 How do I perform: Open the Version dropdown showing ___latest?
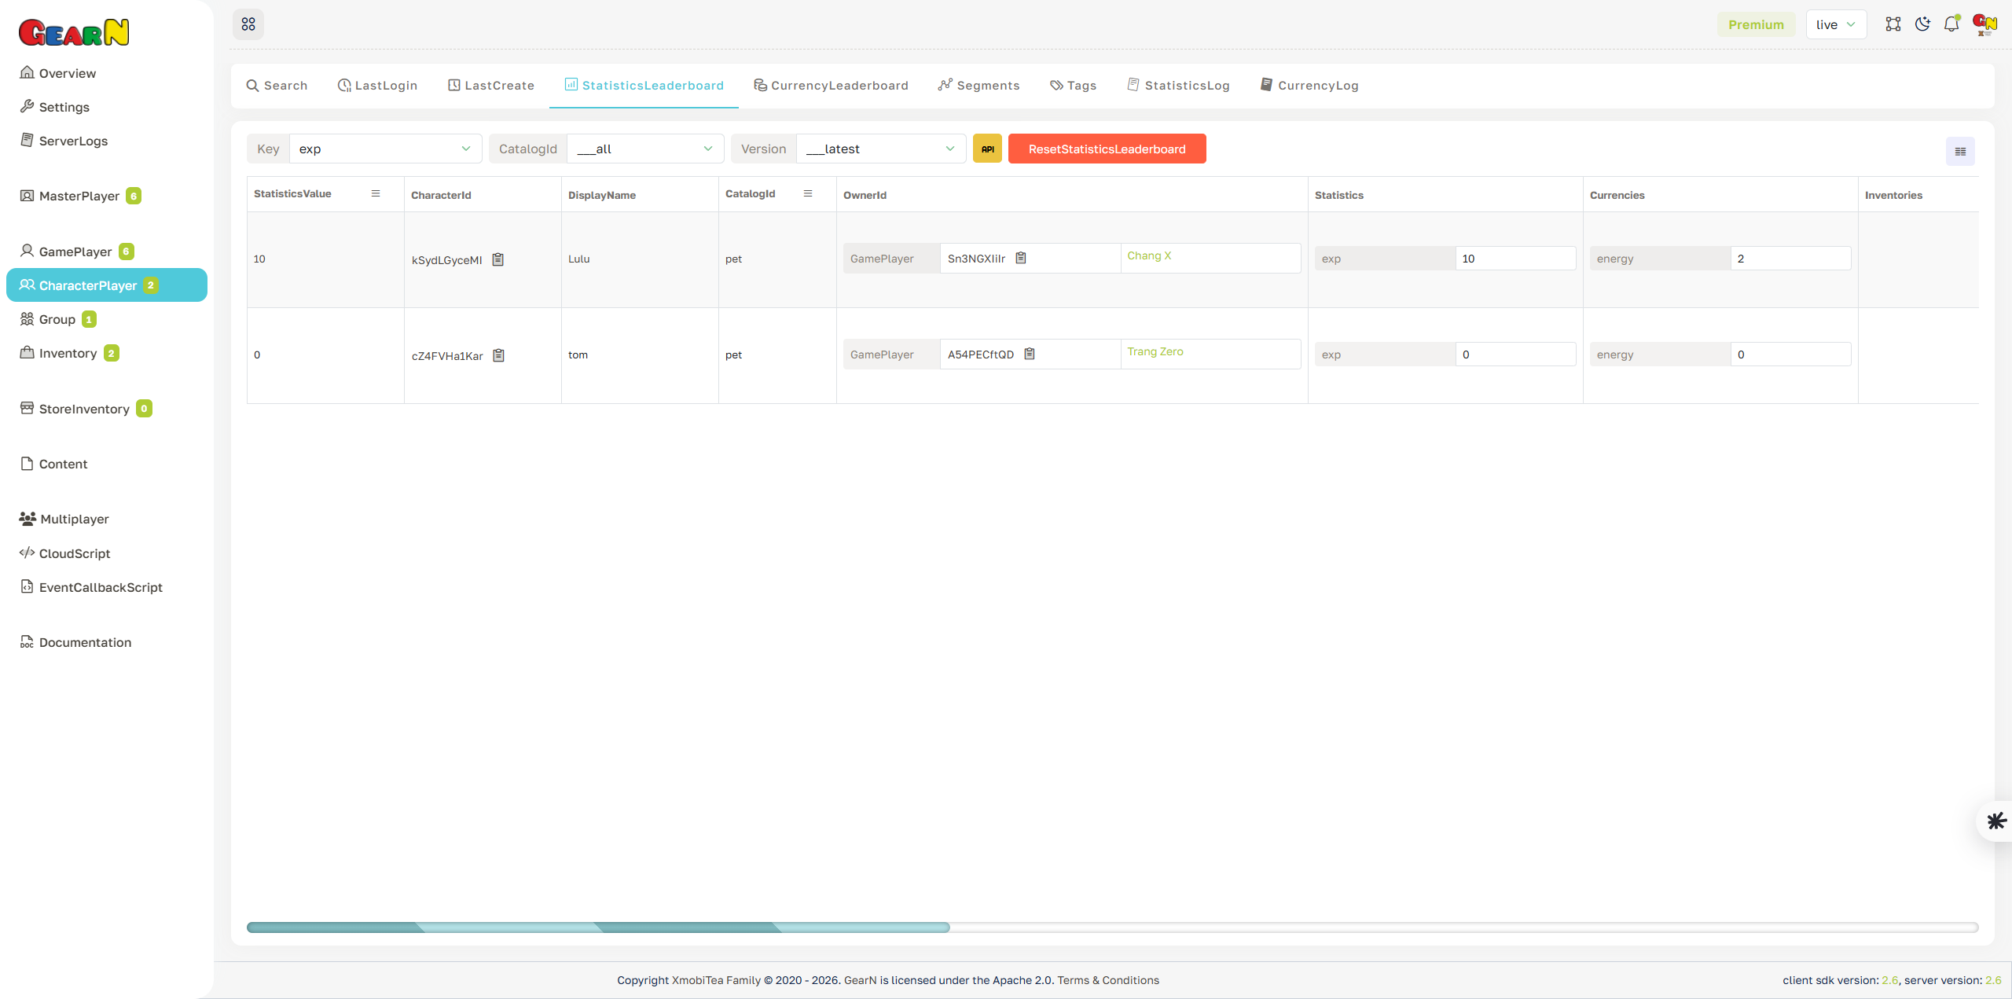point(879,148)
